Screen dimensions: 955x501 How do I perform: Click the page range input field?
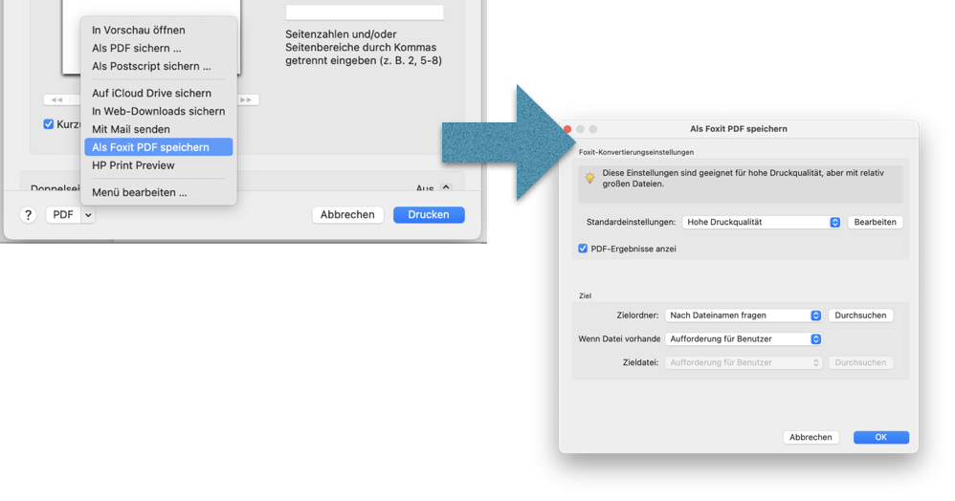(365, 12)
